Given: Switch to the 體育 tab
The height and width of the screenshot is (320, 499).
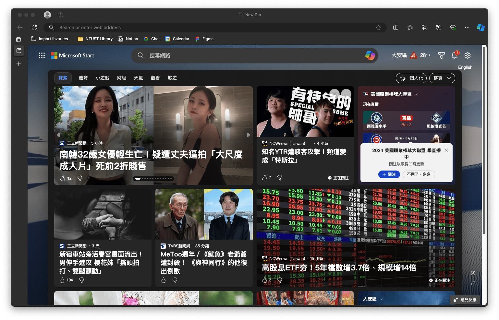Looking at the screenshot, I should click(x=83, y=78).
